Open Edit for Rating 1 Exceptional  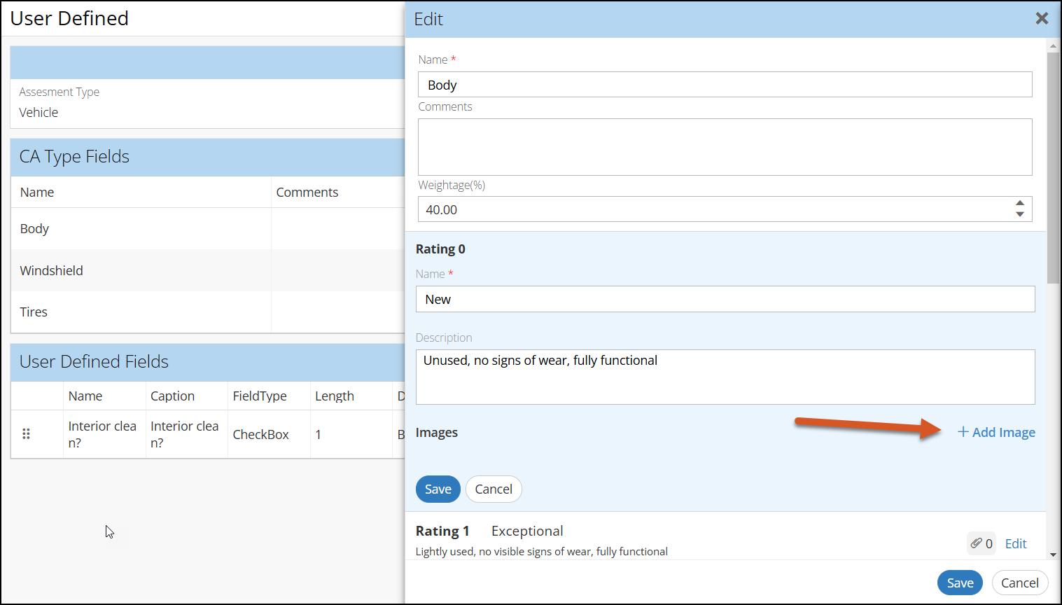click(1015, 543)
